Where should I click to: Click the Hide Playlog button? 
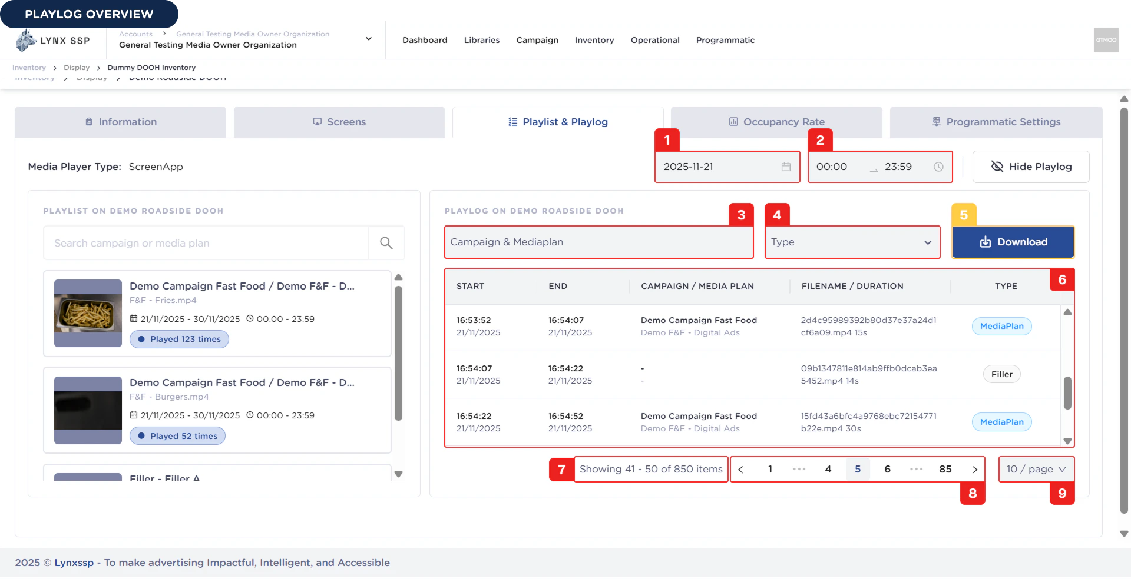coord(1031,167)
